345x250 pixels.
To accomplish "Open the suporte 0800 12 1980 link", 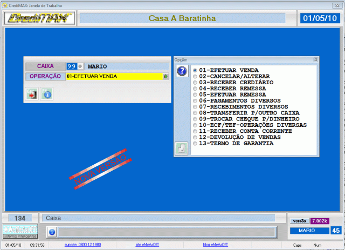I will click(x=82, y=245).
